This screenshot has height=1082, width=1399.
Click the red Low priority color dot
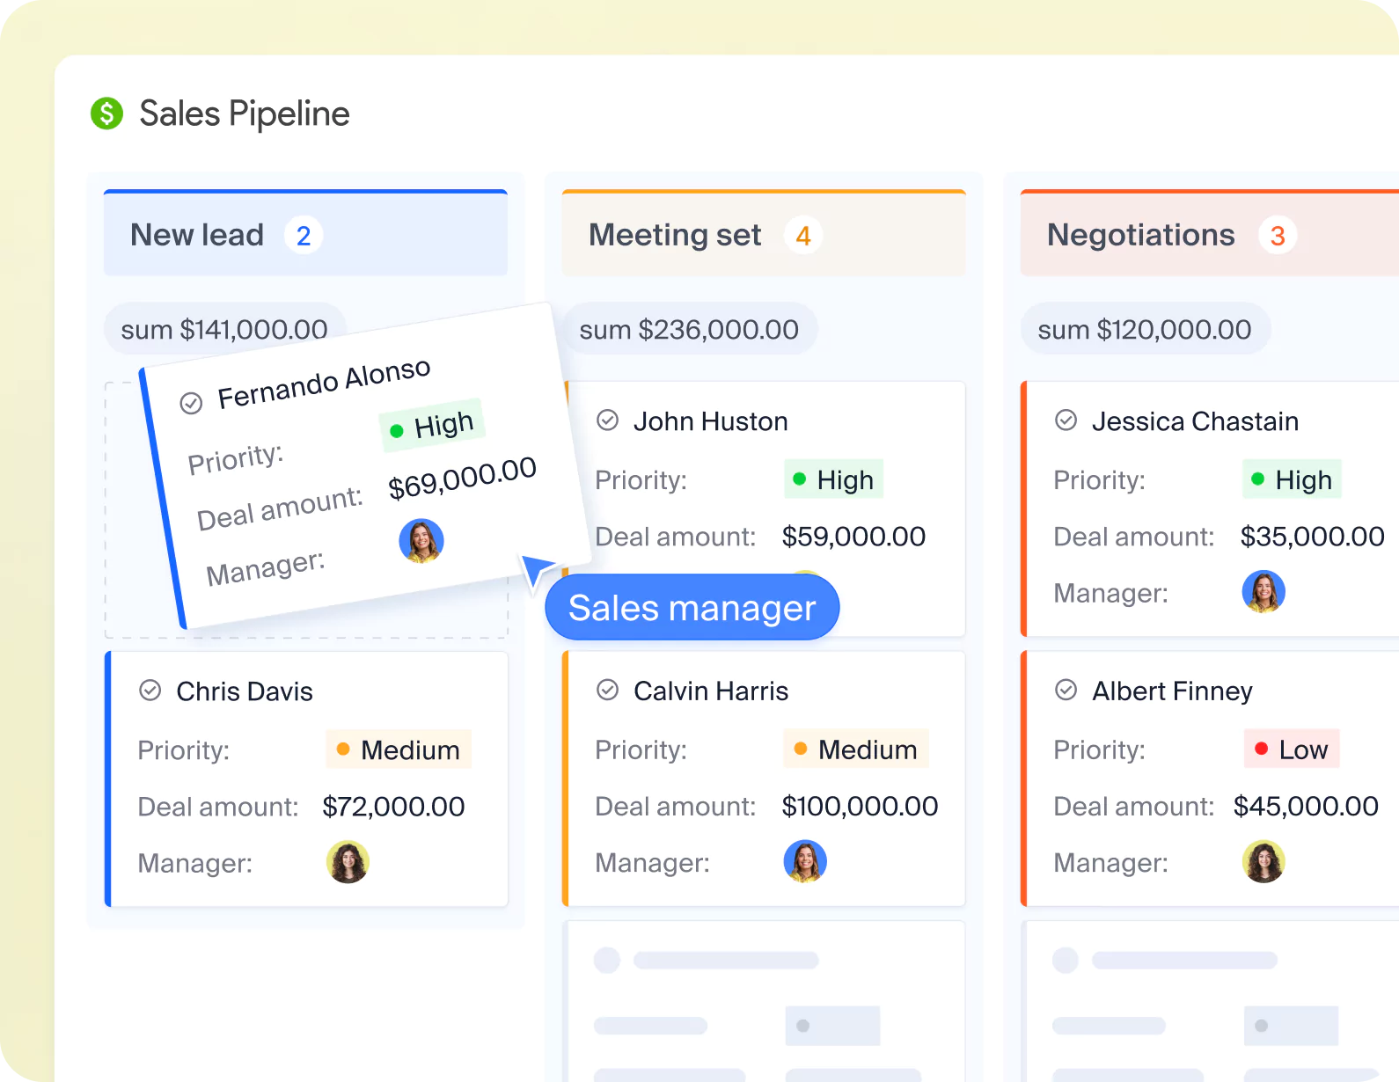pos(1261,749)
